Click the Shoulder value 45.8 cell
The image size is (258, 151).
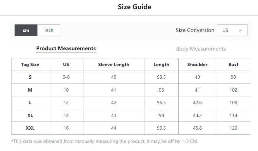coord(197,128)
